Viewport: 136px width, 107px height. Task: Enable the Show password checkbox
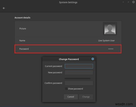(x=66, y=89)
